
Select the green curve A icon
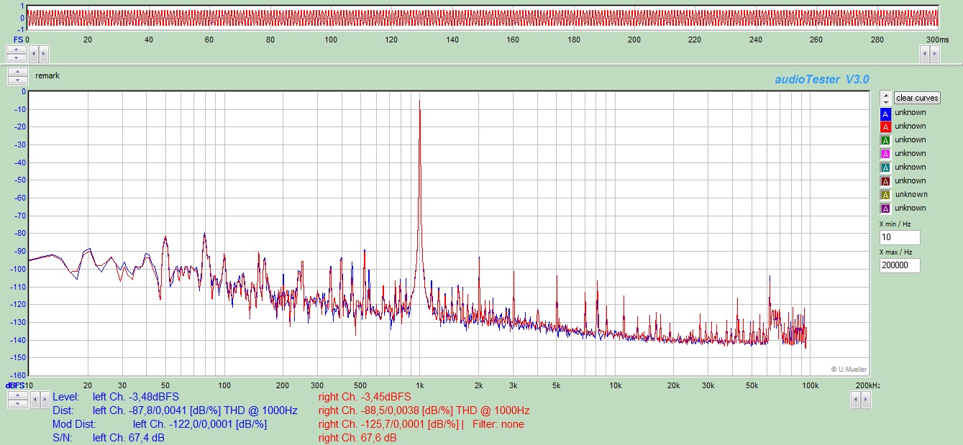[885, 140]
